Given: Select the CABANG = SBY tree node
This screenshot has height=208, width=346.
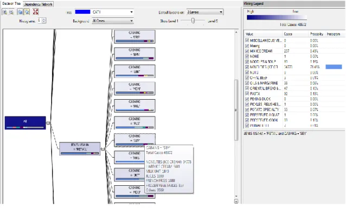Looking at the screenshot, I should [134, 140].
